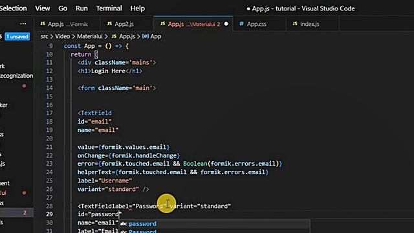Click helperText attribute on line 24

click(x=94, y=172)
